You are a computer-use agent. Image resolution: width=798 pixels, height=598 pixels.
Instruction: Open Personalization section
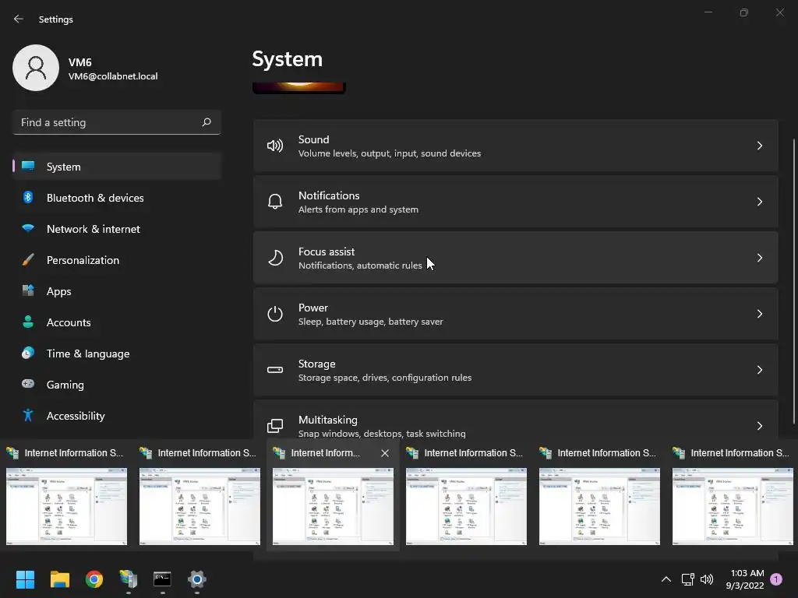coord(117,260)
